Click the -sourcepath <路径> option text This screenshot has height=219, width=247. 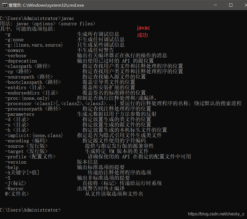click(29, 77)
